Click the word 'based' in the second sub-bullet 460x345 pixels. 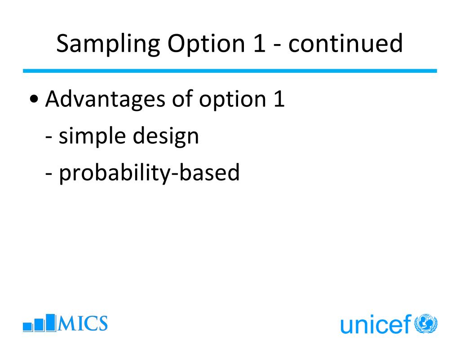[209, 172]
